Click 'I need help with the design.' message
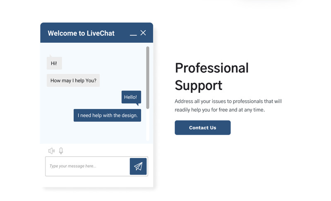Screen dimensions: 331x201 tap(107, 115)
